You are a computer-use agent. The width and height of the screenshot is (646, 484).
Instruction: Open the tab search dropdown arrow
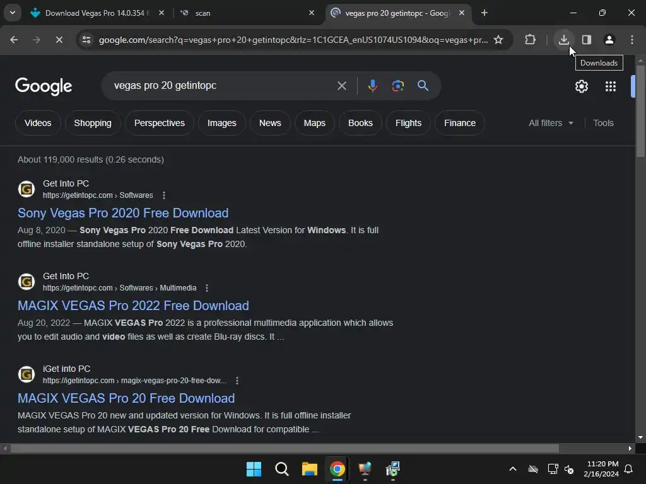coord(13,13)
